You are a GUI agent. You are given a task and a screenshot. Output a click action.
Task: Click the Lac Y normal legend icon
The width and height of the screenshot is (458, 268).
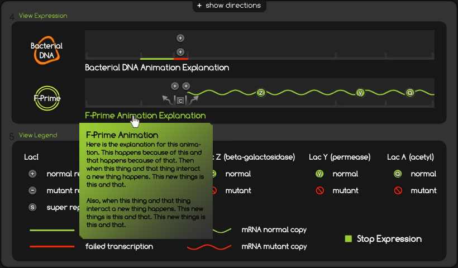point(319,174)
